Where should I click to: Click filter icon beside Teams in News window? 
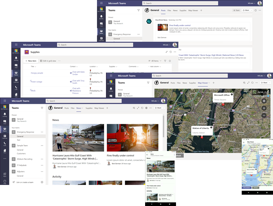click(42, 108)
